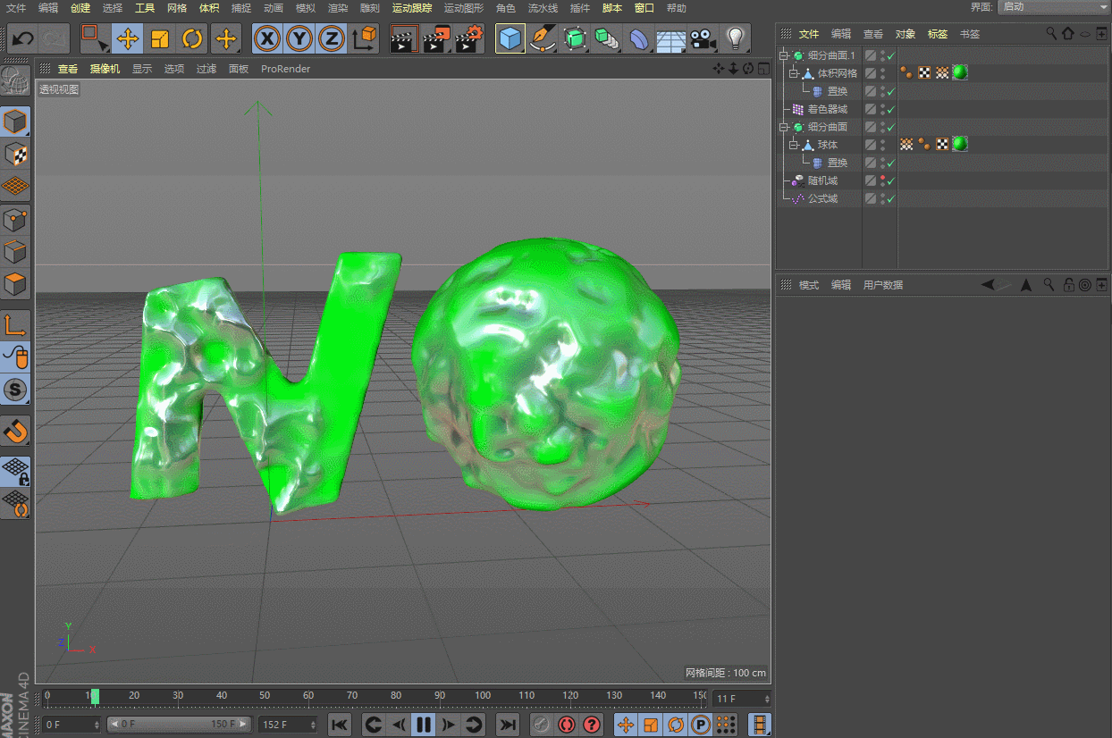Click the green sphere material thumbnail on 球体
The width and height of the screenshot is (1112, 738).
958,144
